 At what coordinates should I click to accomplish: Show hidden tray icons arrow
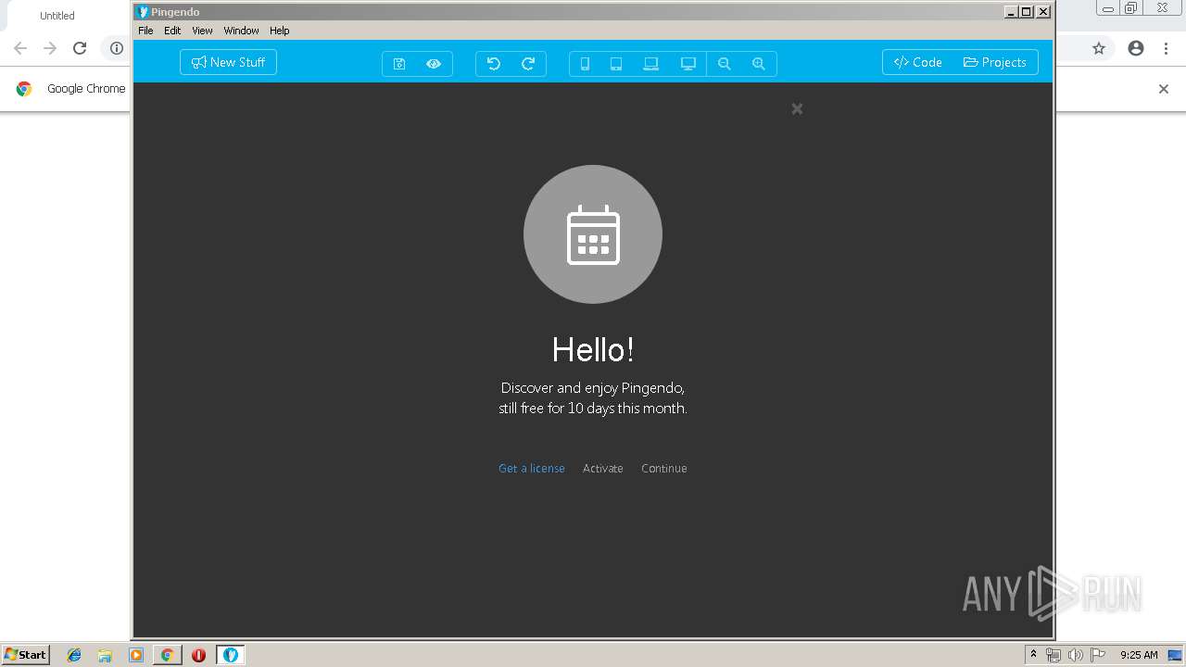[1033, 655]
